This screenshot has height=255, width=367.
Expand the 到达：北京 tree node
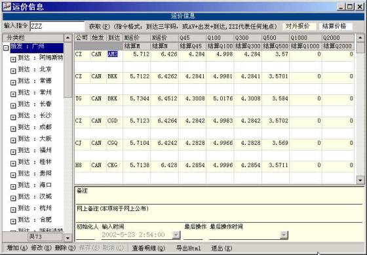(x=13, y=71)
